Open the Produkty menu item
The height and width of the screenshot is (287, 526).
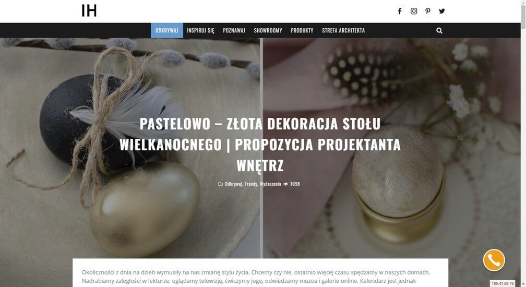[x=302, y=30]
